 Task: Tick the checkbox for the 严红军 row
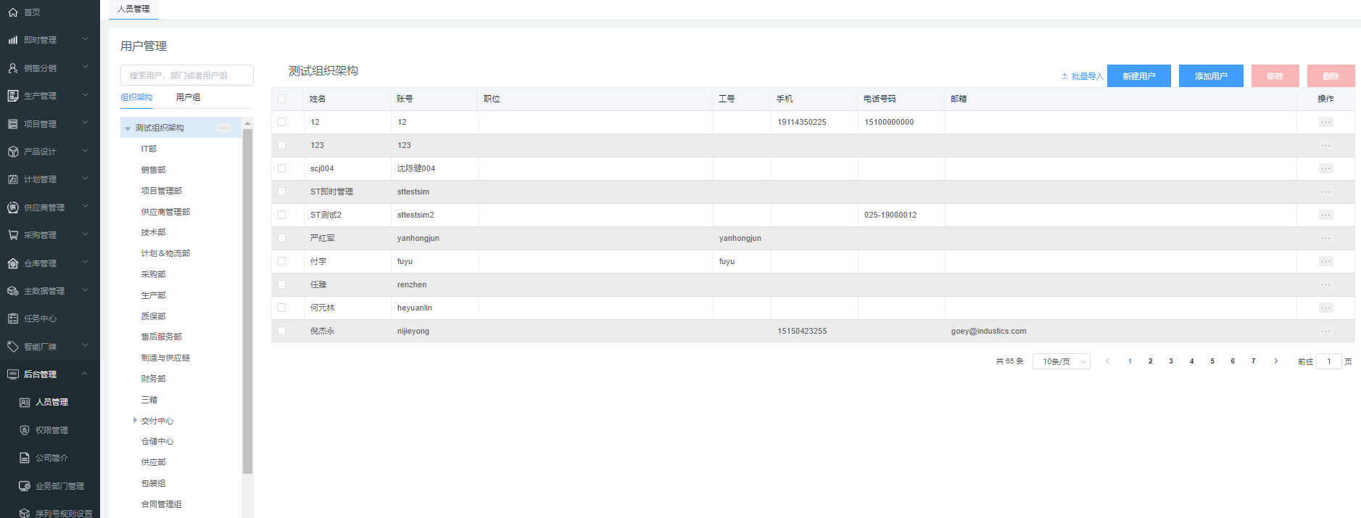tap(282, 238)
